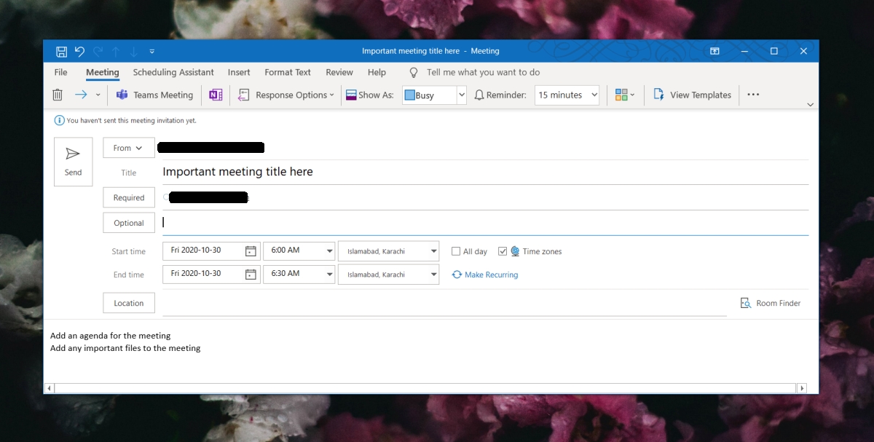Click the info icon in the notification bar
874x442 pixels.
tap(59, 120)
